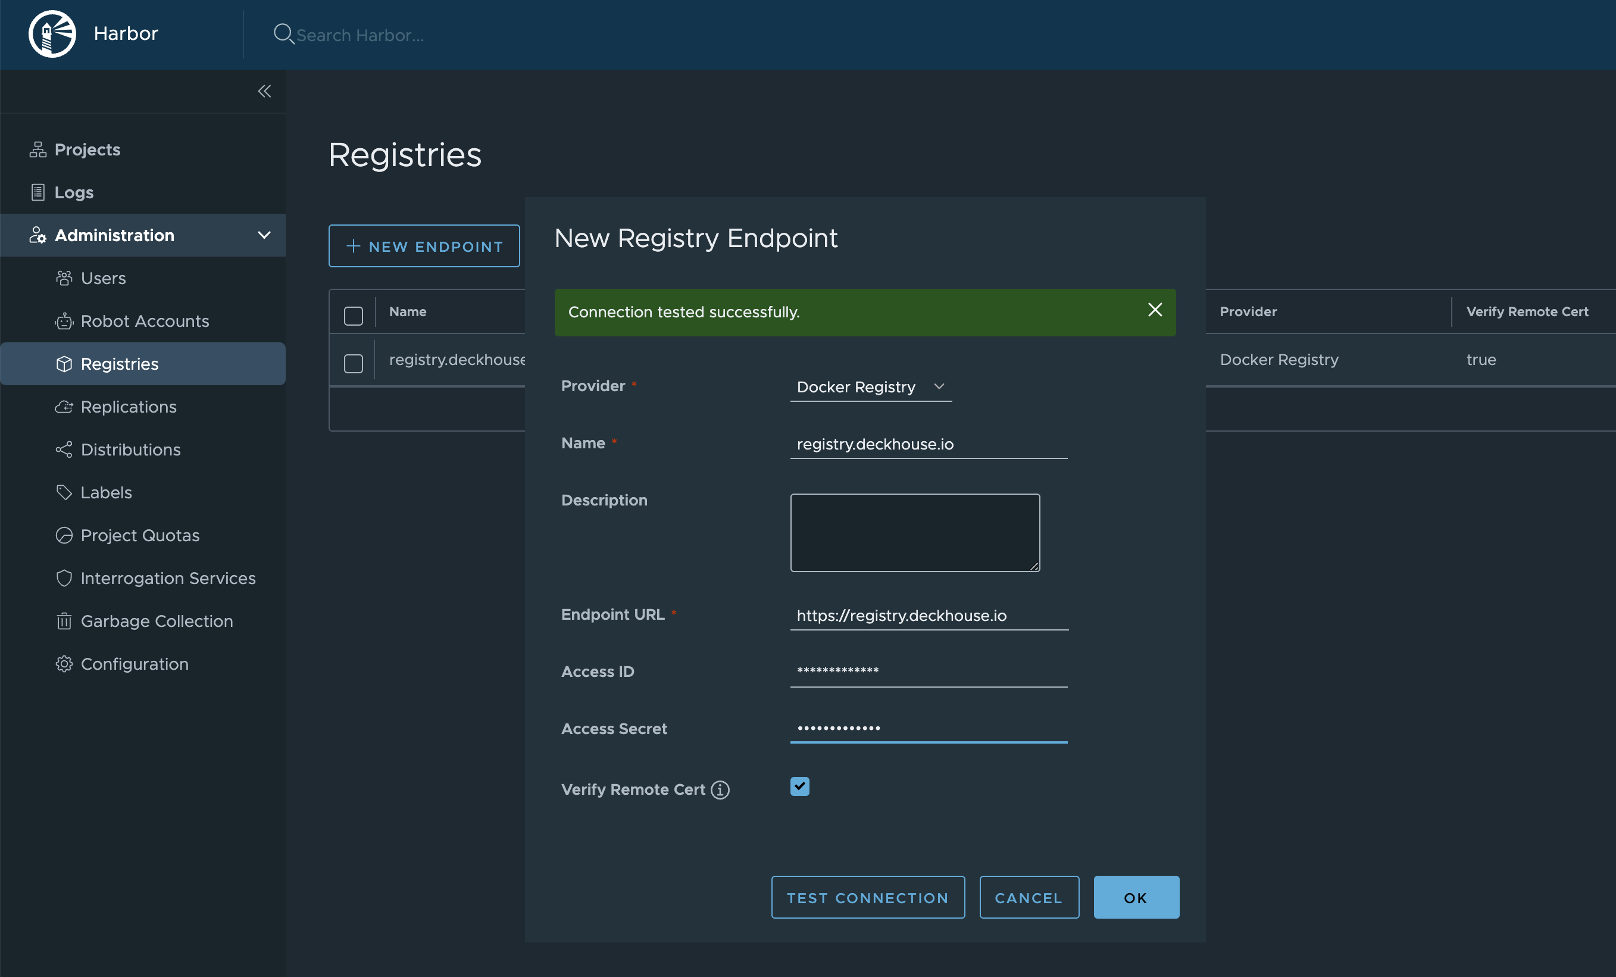The image size is (1616, 977).
Task: Select the registry.deckhouse row checkbox
Action: pyautogui.click(x=354, y=363)
